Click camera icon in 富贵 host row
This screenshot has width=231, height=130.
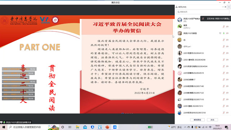click(227, 26)
